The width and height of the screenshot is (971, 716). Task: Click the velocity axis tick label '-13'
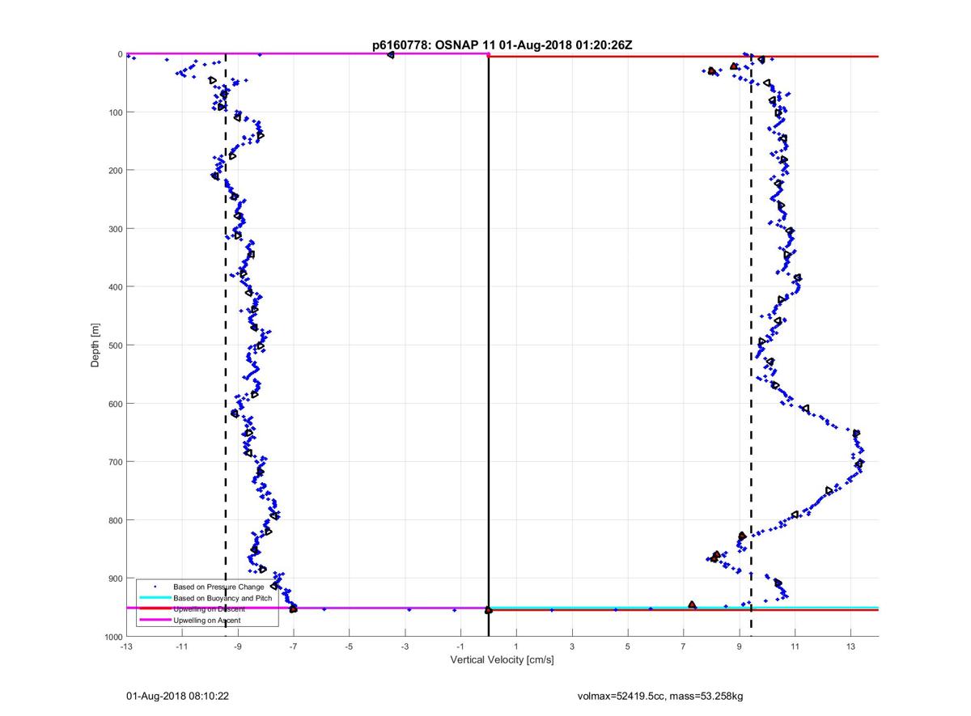pos(125,646)
